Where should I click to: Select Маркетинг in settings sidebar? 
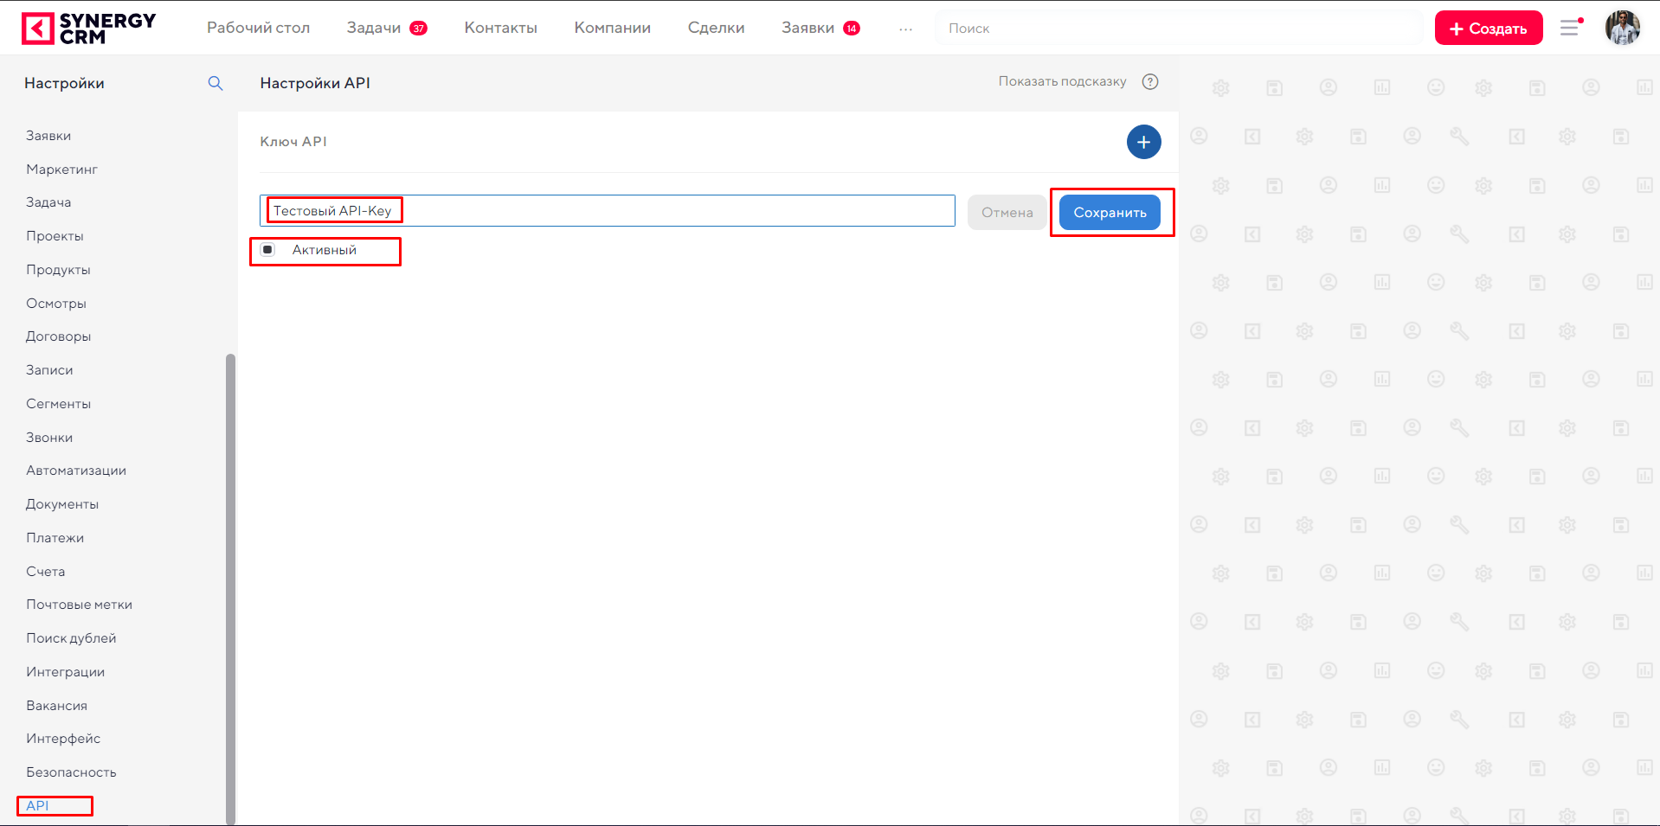tap(61, 170)
